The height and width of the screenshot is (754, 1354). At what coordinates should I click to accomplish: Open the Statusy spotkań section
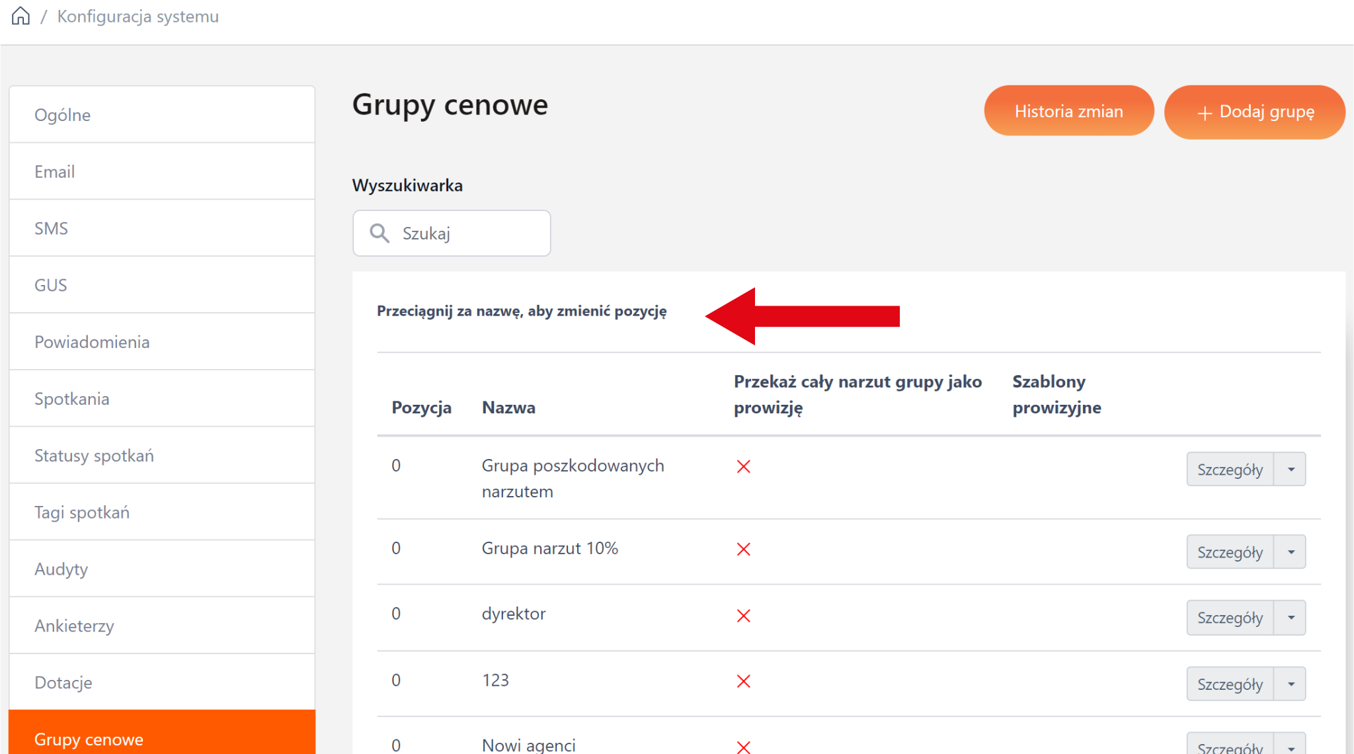[162, 456]
